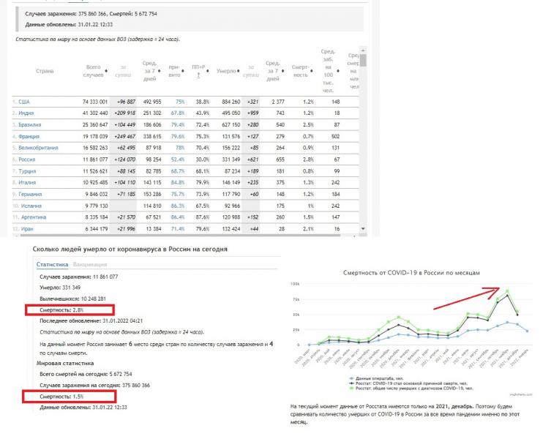Click the green legend marker for Росстат общее число
543x439 pixels.
[352, 388]
